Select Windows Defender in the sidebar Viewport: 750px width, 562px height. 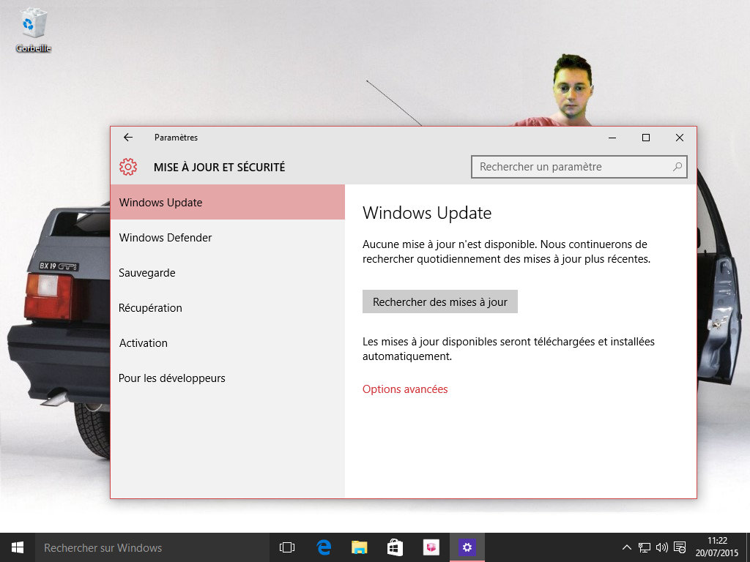(x=166, y=238)
